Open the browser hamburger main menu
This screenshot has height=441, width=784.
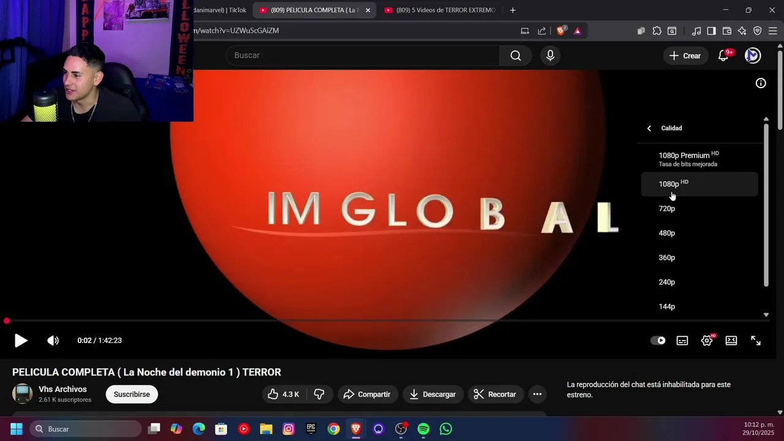point(772,31)
